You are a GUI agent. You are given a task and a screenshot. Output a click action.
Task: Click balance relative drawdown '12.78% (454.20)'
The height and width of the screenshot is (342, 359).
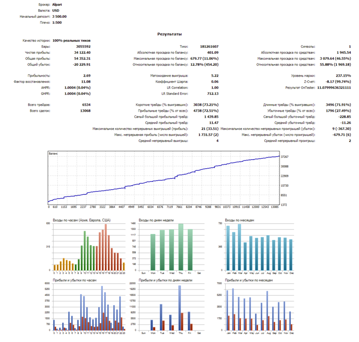[x=205, y=64]
